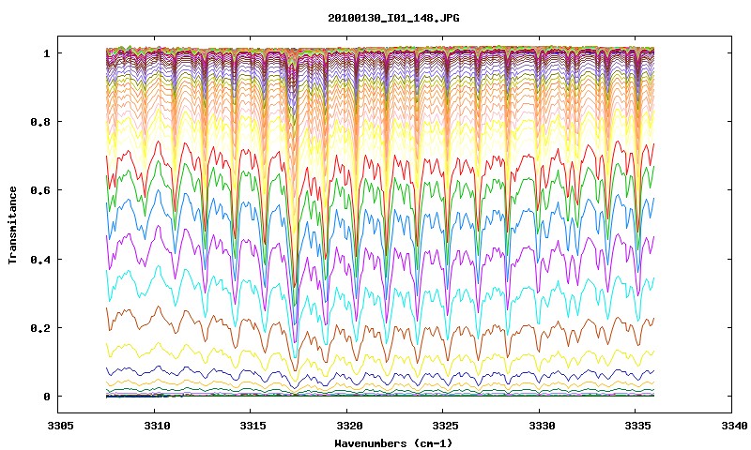Click the x-axis tick label 3335
Viewport: 751px width, 450px height.
coord(637,426)
